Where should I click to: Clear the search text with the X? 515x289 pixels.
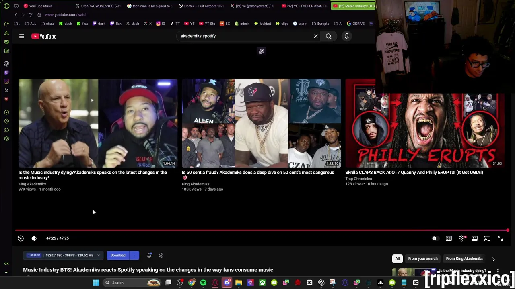[x=315, y=36]
